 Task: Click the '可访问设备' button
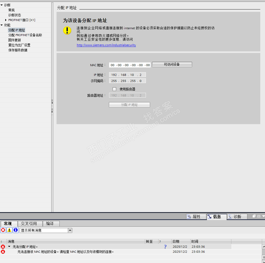(172, 64)
